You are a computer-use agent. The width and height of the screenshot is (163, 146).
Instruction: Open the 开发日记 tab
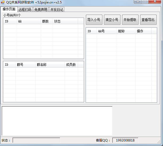[x=57, y=10]
